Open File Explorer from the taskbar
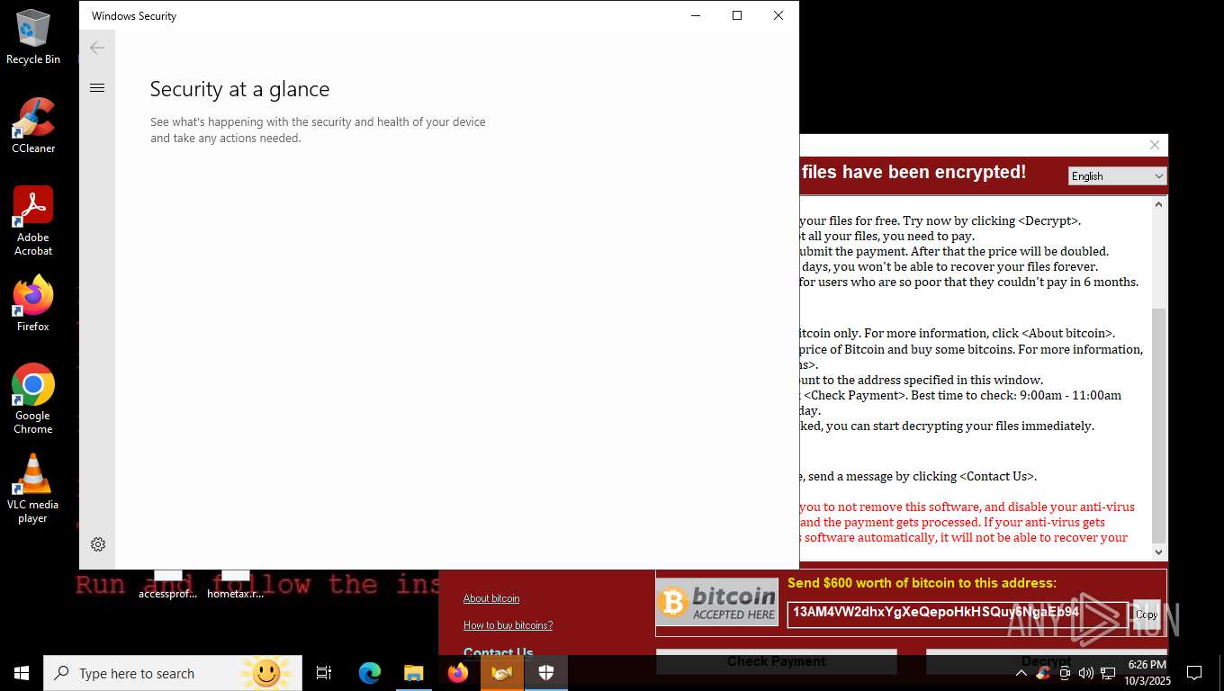Screen dimensions: 1224x691 pos(413,673)
